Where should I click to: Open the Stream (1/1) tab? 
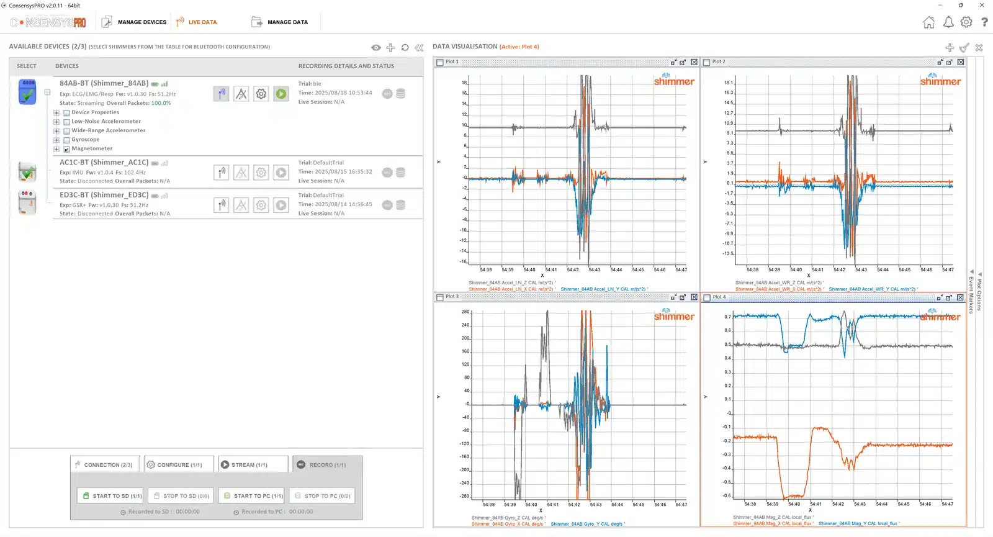point(253,464)
